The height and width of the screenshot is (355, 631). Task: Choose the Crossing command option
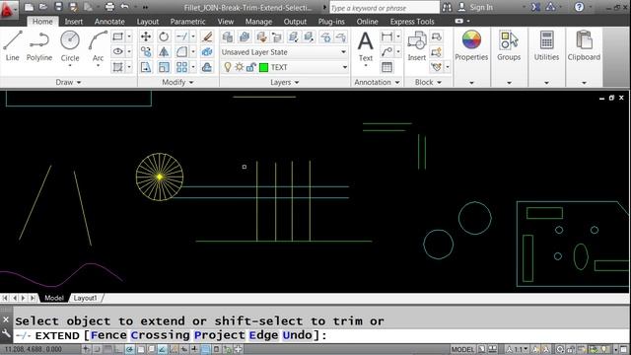(160, 335)
